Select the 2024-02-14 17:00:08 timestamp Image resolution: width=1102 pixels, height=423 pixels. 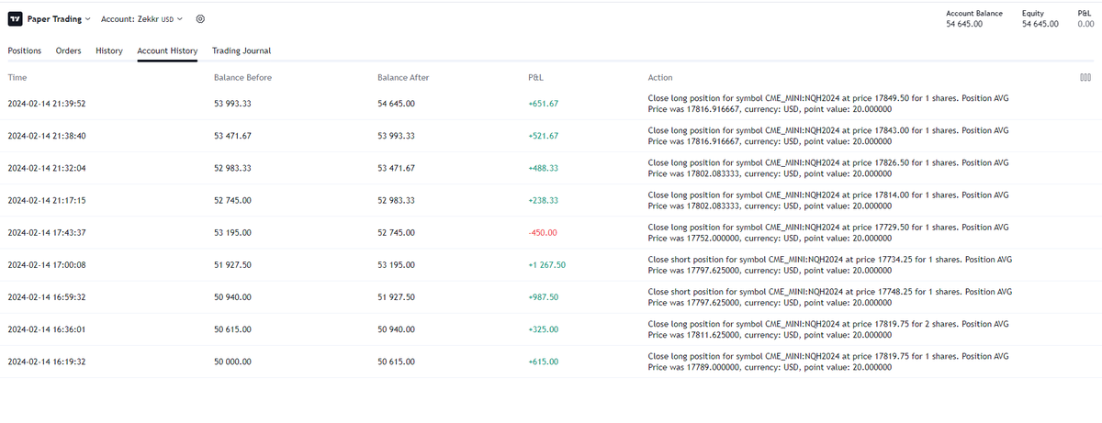[46, 264]
